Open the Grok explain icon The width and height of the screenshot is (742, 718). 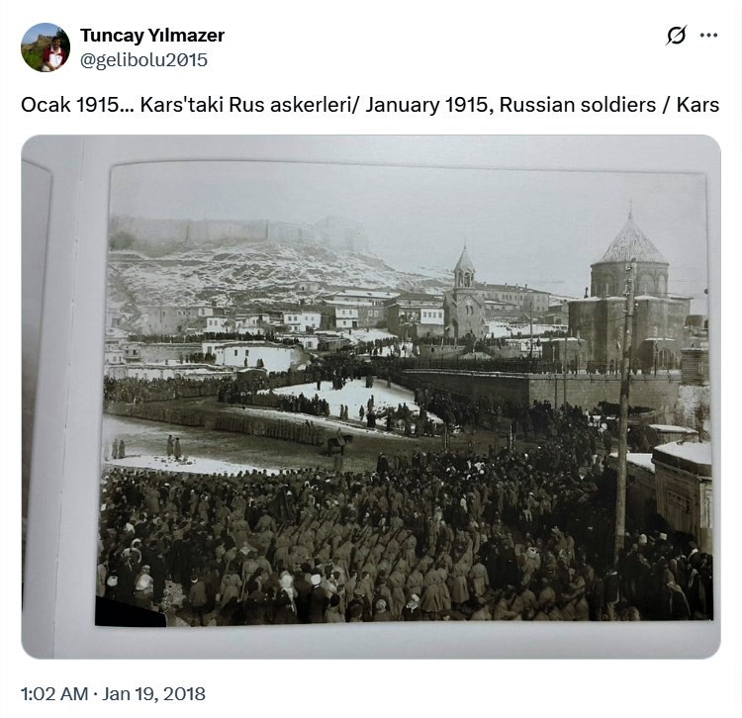click(676, 36)
